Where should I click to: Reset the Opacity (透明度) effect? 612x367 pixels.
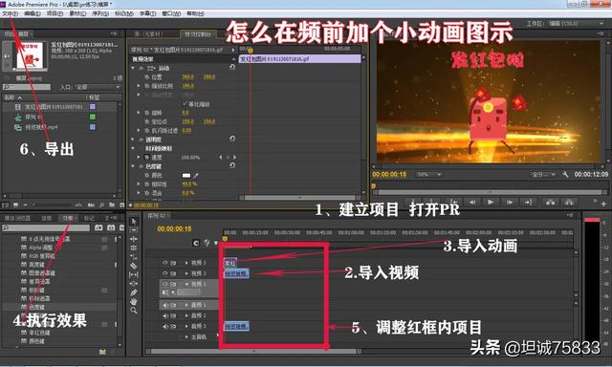(x=232, y=139)
